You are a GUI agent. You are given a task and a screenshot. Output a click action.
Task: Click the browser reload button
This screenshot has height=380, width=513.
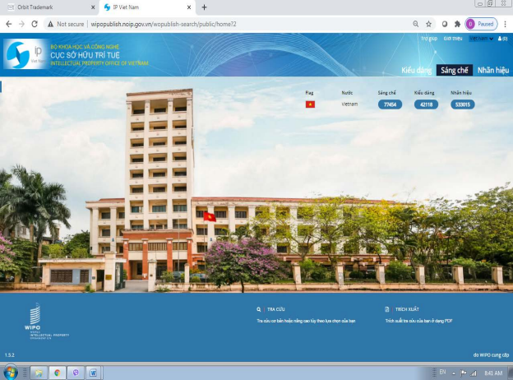point(35,24)
